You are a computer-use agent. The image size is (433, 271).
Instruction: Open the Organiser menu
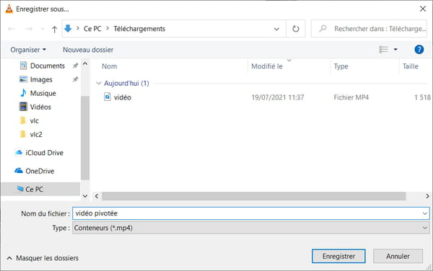[28, 50]
